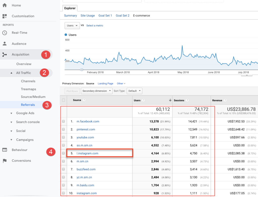Open the Users metric dropdown

click(72, 26)
